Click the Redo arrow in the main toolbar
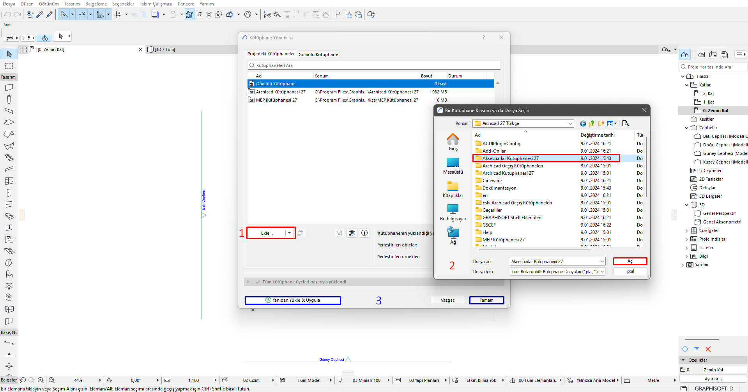This screenshot has width=748, height=392. (x=17, y=14)
